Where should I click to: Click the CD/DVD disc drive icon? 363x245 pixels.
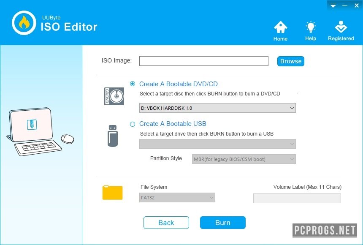click(114, 96)
